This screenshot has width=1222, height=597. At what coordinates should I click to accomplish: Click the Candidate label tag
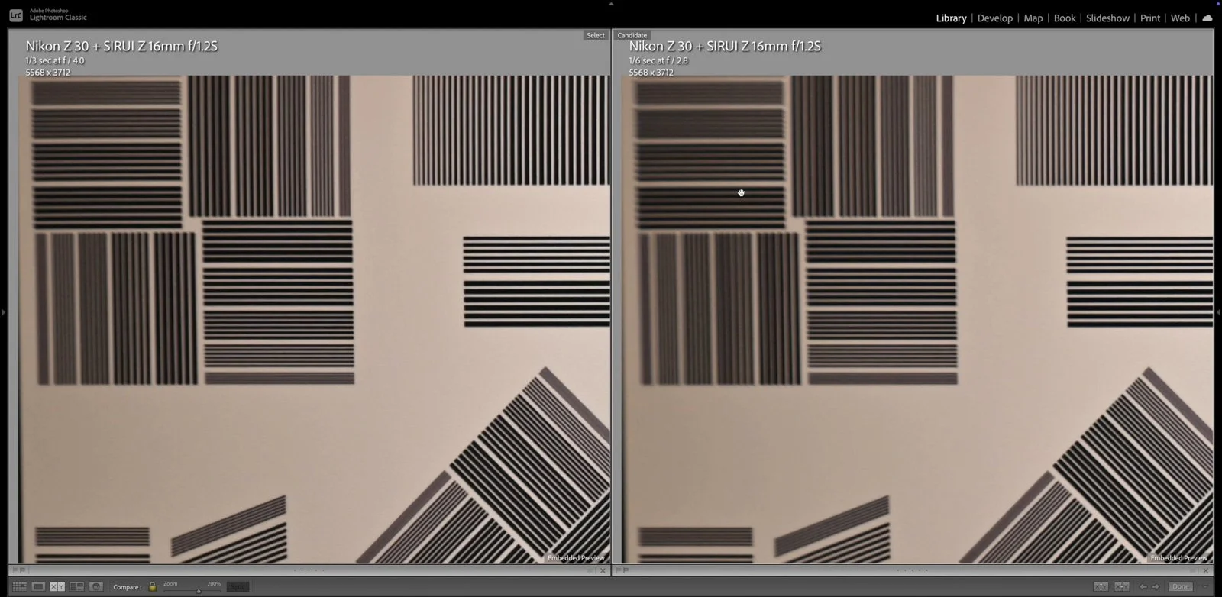pos(632,35)
